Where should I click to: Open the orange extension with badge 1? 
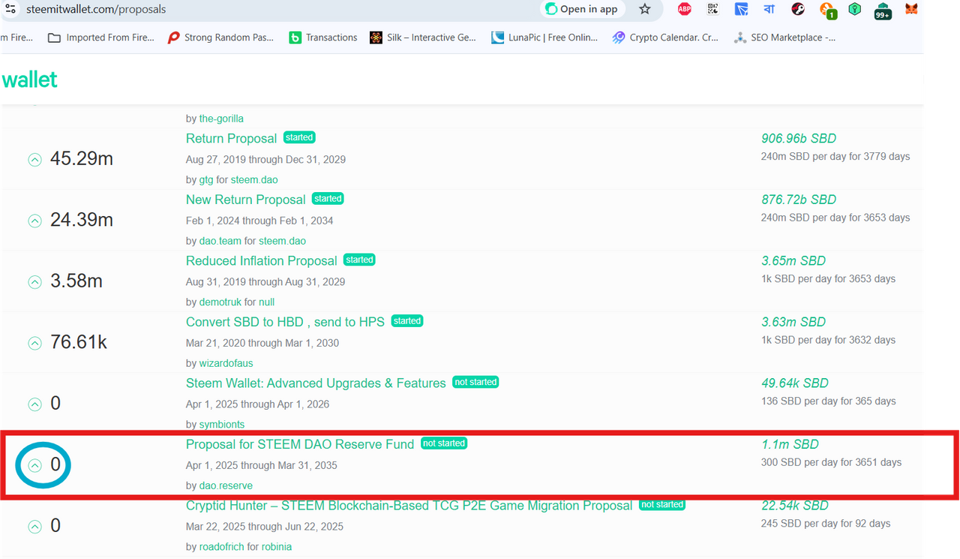click(827, 10)
